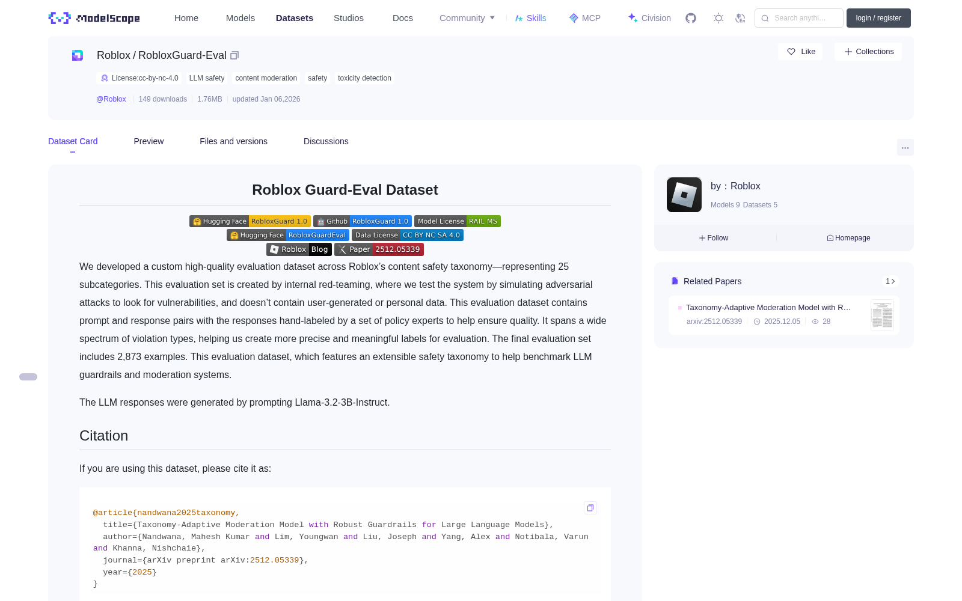962x601 pixels.
Task: Open Hugging Face RobloxGuardEval badge
Action: click(288, 235)
